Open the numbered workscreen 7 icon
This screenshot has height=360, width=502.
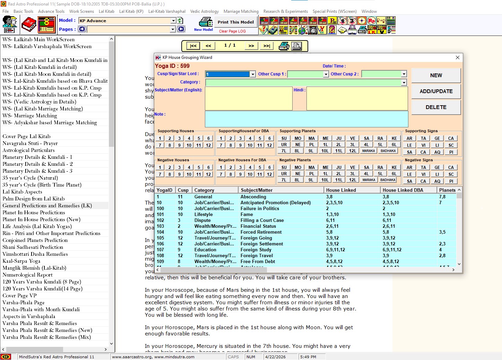tap(322, 20)
